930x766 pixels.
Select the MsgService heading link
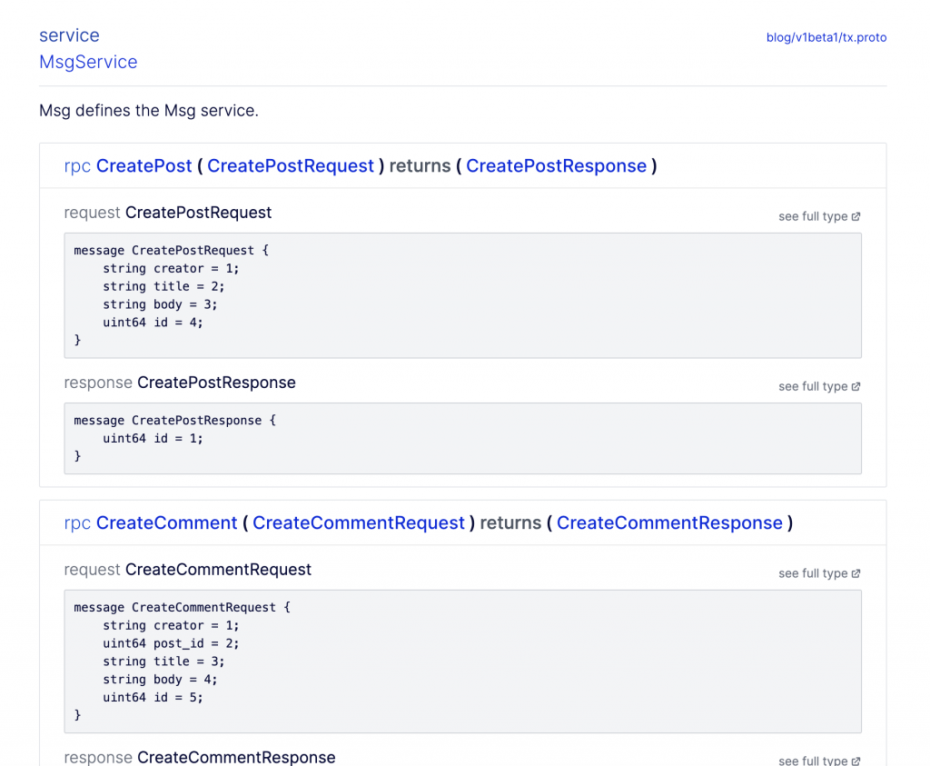coord(88,62)
